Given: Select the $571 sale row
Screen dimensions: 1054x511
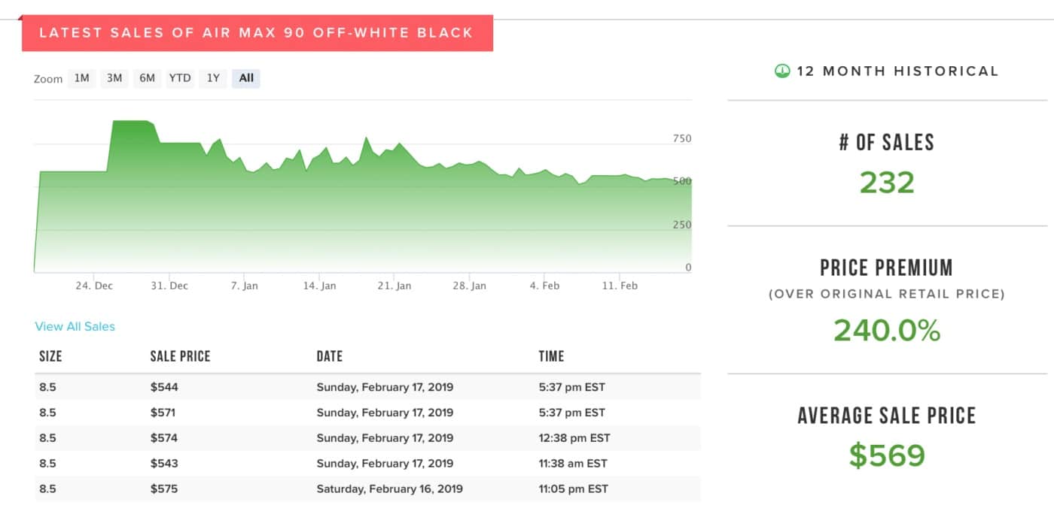Looking at the screenshot, I should (x=367, y=413).
